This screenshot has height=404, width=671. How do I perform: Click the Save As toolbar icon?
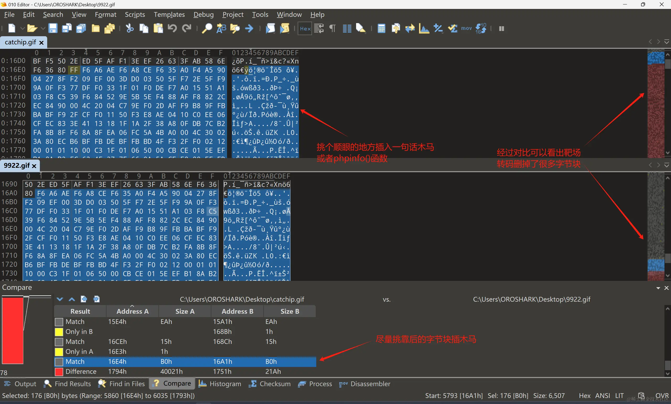click(67, 28)
